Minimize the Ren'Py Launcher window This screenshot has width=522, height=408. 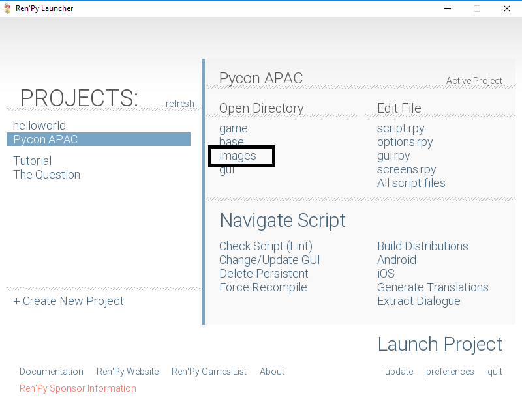click(x=448, y=8)
